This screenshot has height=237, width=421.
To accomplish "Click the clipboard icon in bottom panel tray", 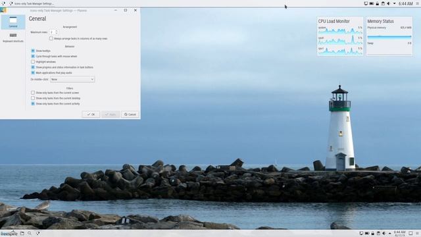I will [378, 234].
